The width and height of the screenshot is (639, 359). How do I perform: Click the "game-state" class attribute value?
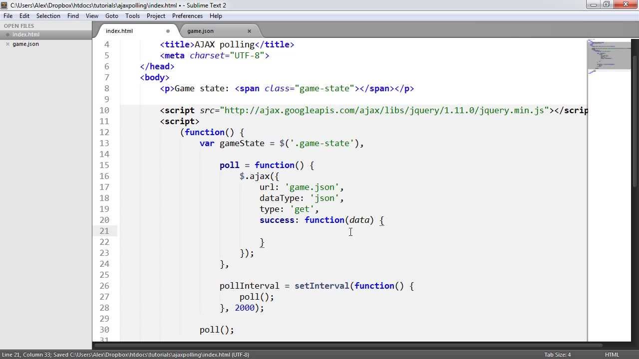point(324,88)
